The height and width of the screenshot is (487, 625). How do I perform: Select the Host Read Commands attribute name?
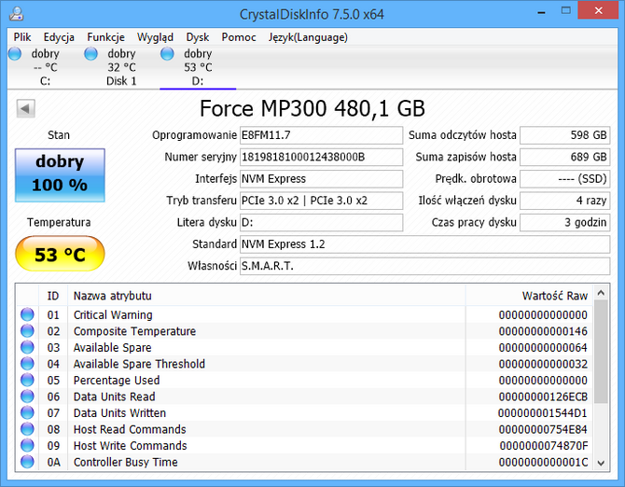(130, 429)
